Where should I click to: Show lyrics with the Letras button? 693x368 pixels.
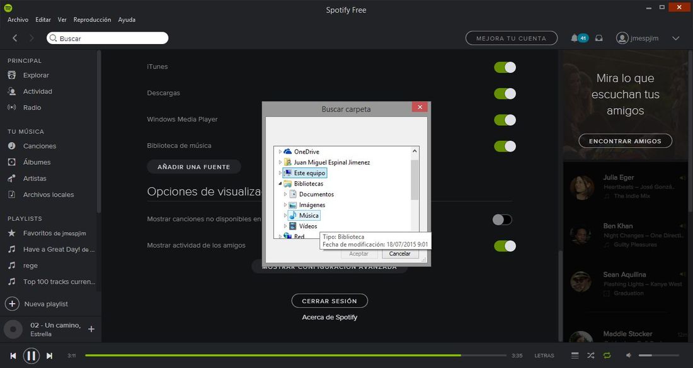point(544,355)
